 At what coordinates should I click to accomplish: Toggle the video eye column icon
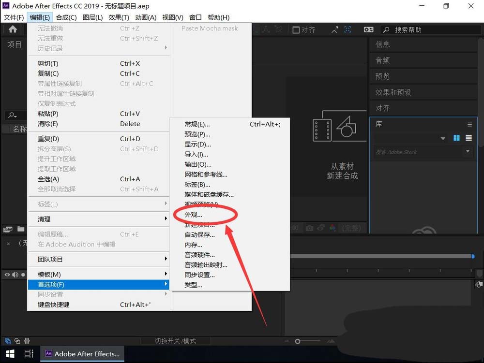[7, 275]
